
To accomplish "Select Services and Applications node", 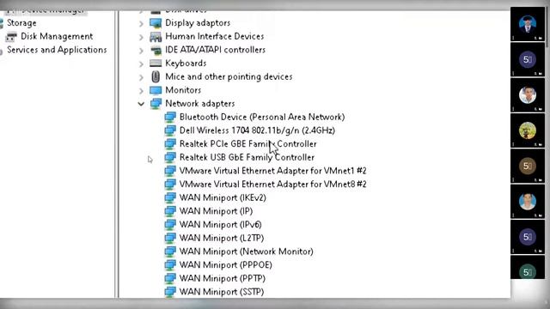I will click(57, 50).
